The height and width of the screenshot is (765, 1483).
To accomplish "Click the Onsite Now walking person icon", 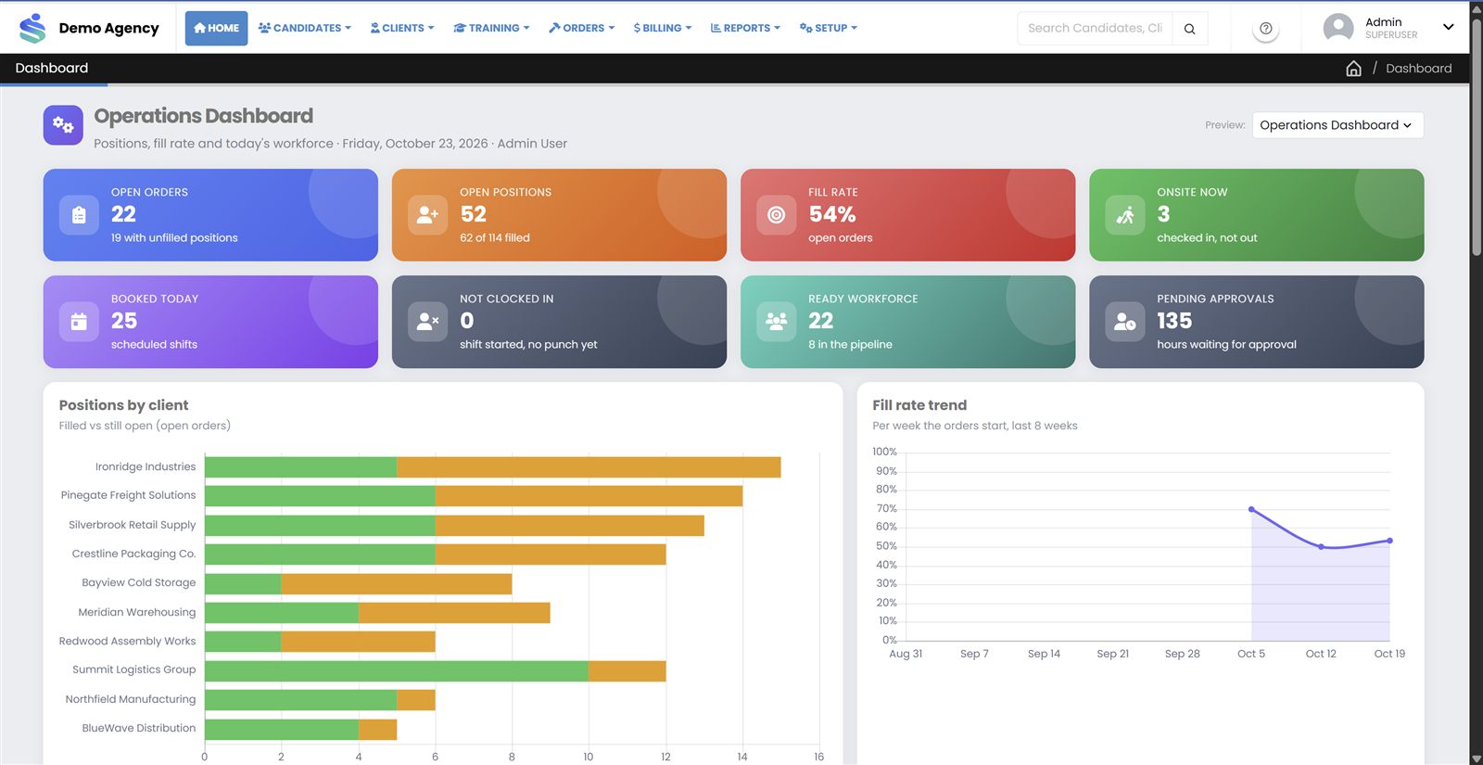I will coord(1124,215).
